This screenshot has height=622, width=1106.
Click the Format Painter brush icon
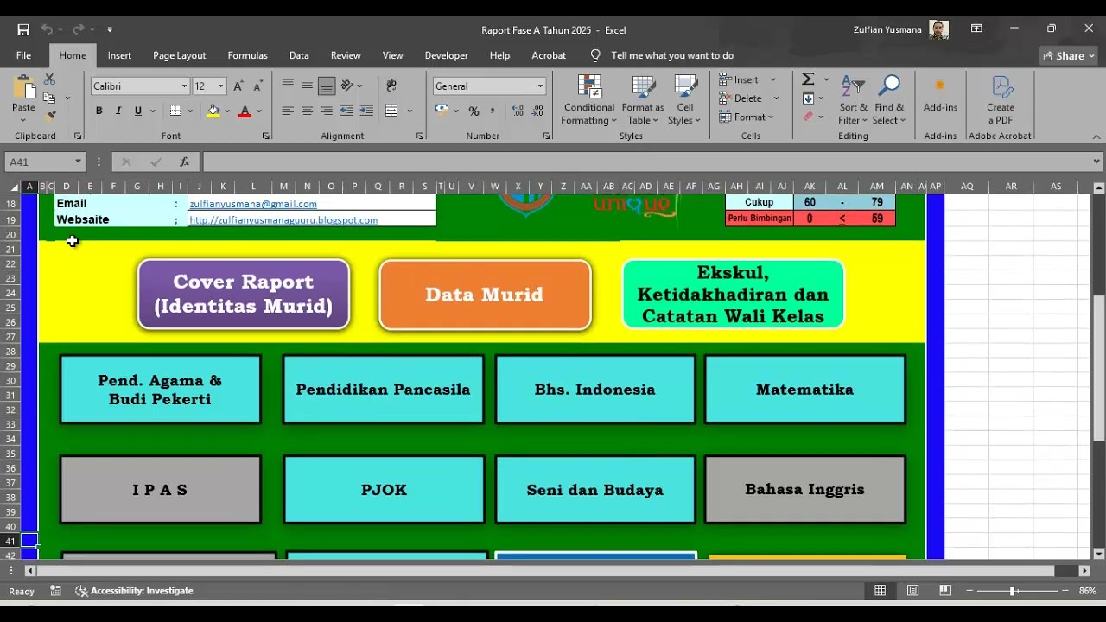click(49, 115)
